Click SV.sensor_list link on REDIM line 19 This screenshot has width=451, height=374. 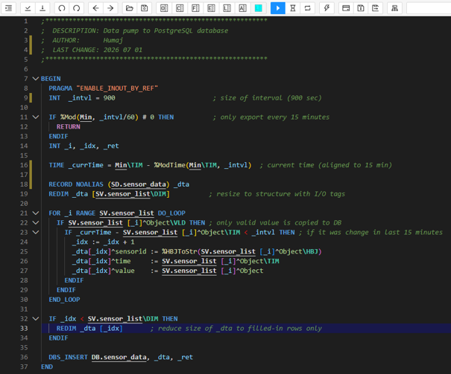pos(123,194)
